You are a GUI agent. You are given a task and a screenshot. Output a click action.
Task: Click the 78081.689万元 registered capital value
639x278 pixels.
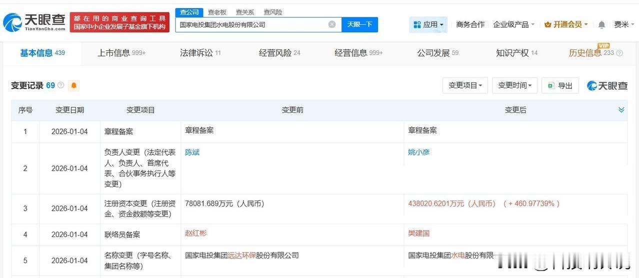point(224,204)
